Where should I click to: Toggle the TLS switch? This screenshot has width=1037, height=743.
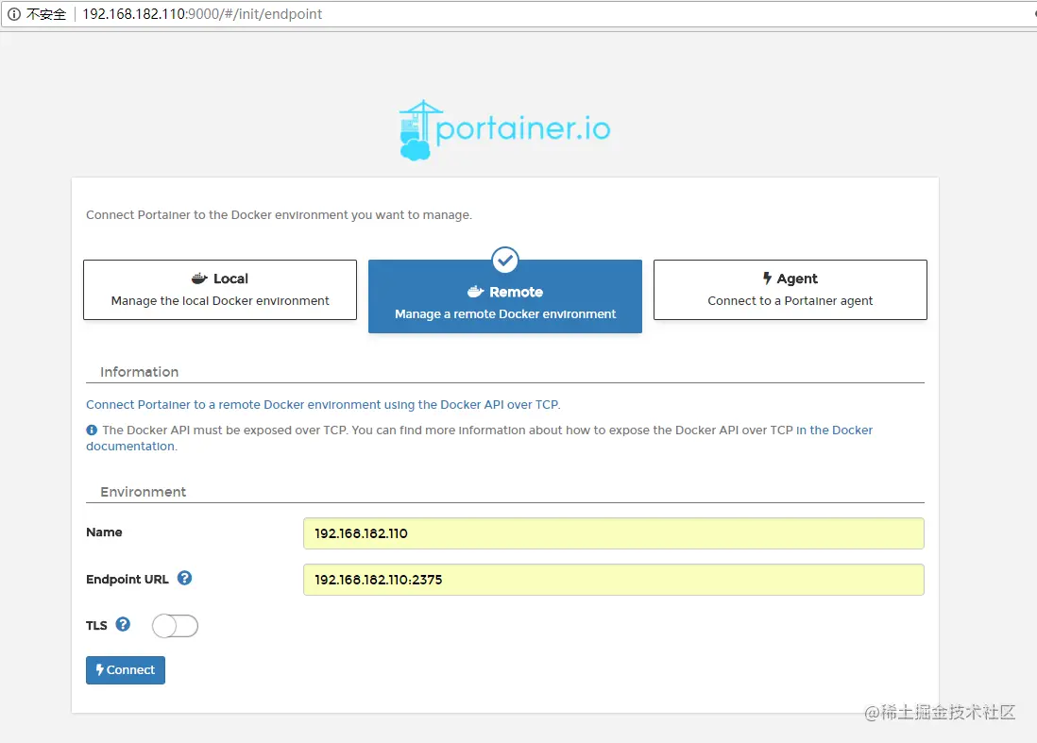tap(176, 626)
